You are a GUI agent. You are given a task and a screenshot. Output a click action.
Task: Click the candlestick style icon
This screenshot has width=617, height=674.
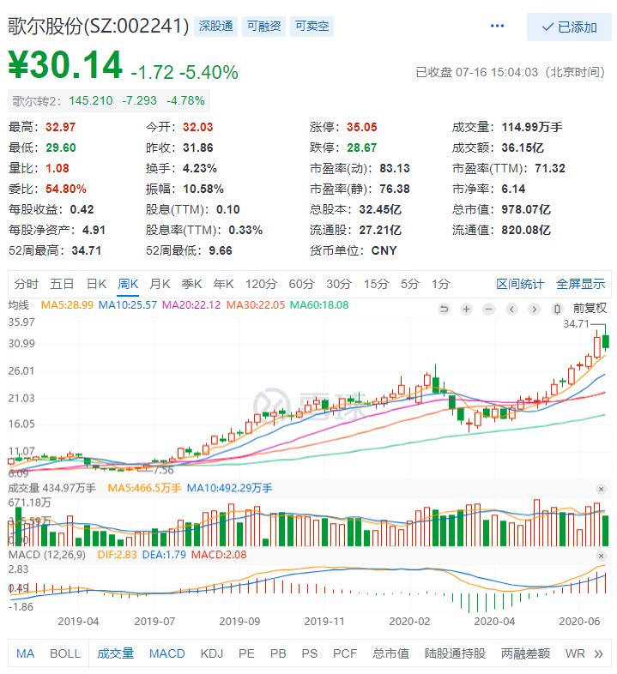pyautogui.click(x=557, y=309)
